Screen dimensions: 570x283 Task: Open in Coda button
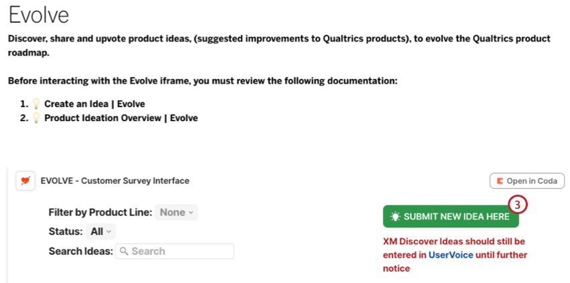[x=527, y=181]
